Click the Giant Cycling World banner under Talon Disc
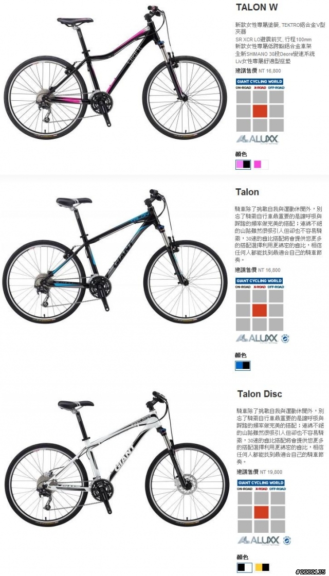The image size is (329, 576). pyautogui.click(x=262, y=482)
